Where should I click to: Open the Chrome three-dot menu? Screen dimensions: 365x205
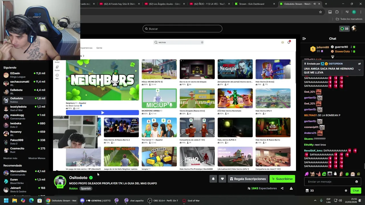(361, 12)
